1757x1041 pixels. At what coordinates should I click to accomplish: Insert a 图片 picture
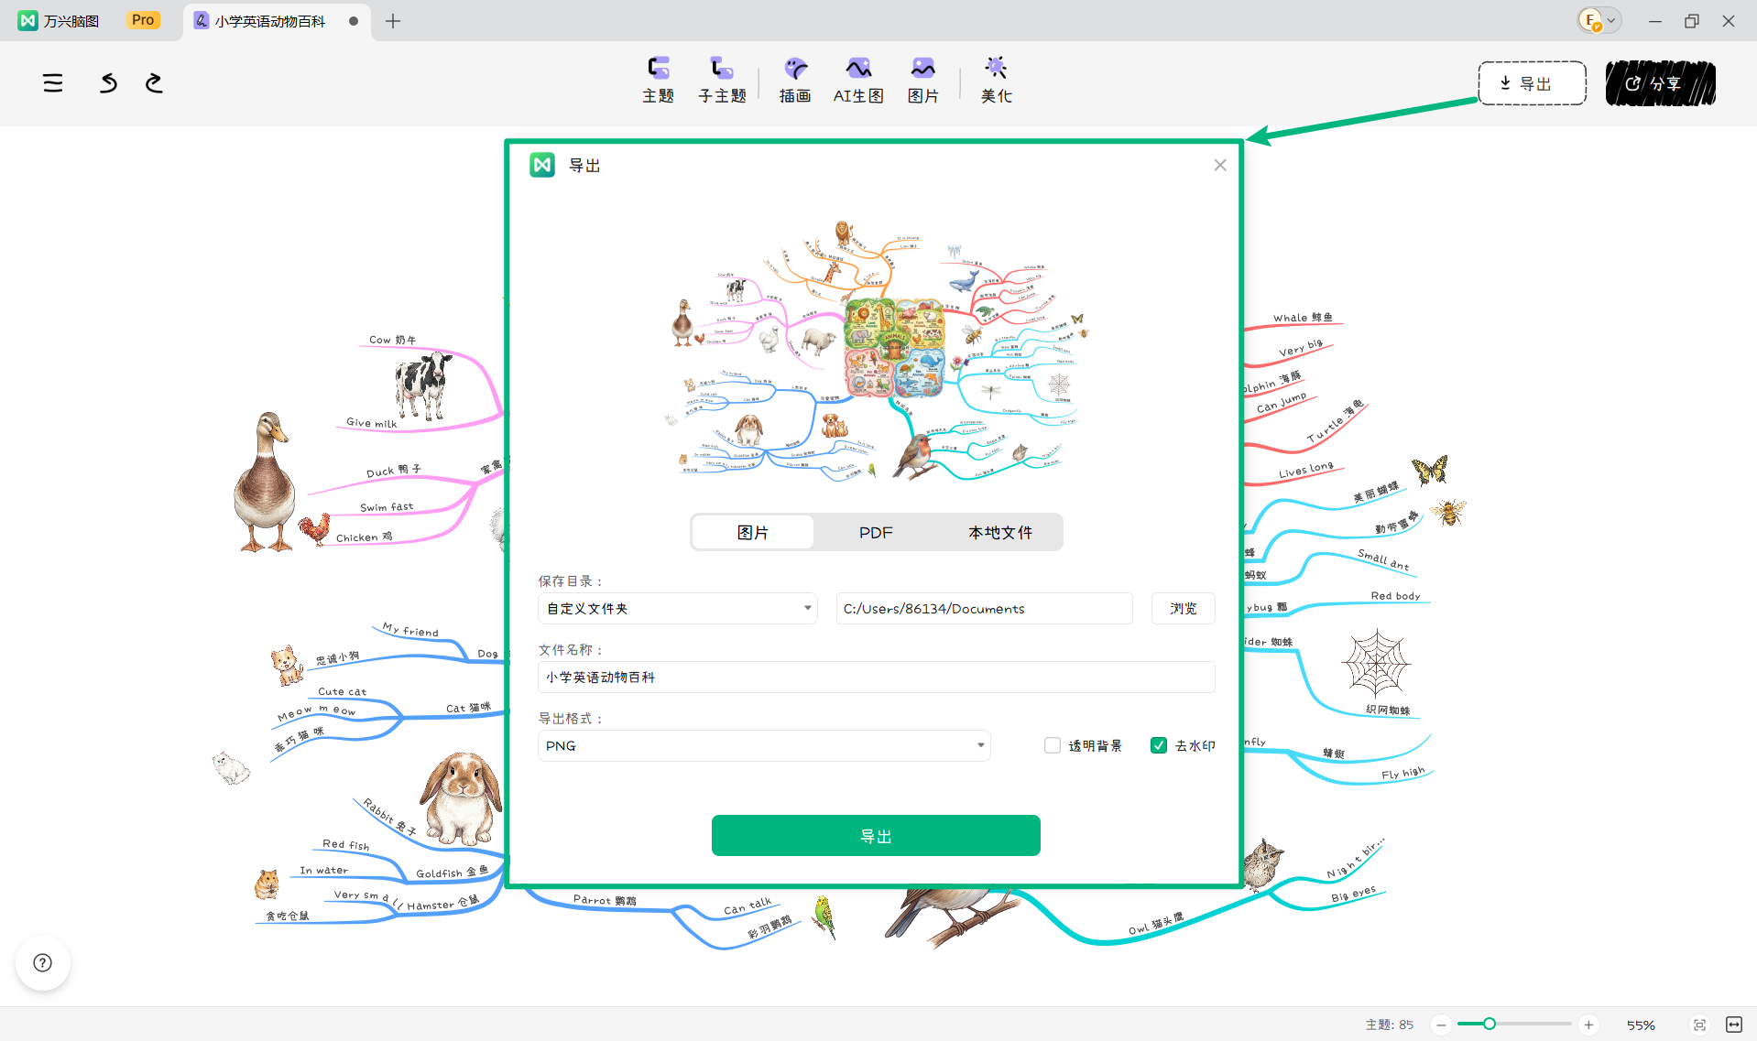click(922, 81)
